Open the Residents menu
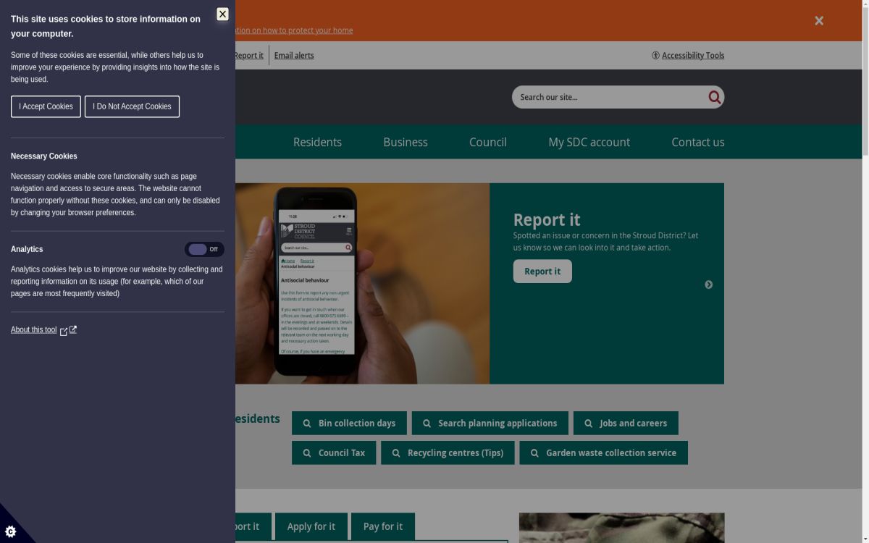The image size is (869, 543). (317, 142)
